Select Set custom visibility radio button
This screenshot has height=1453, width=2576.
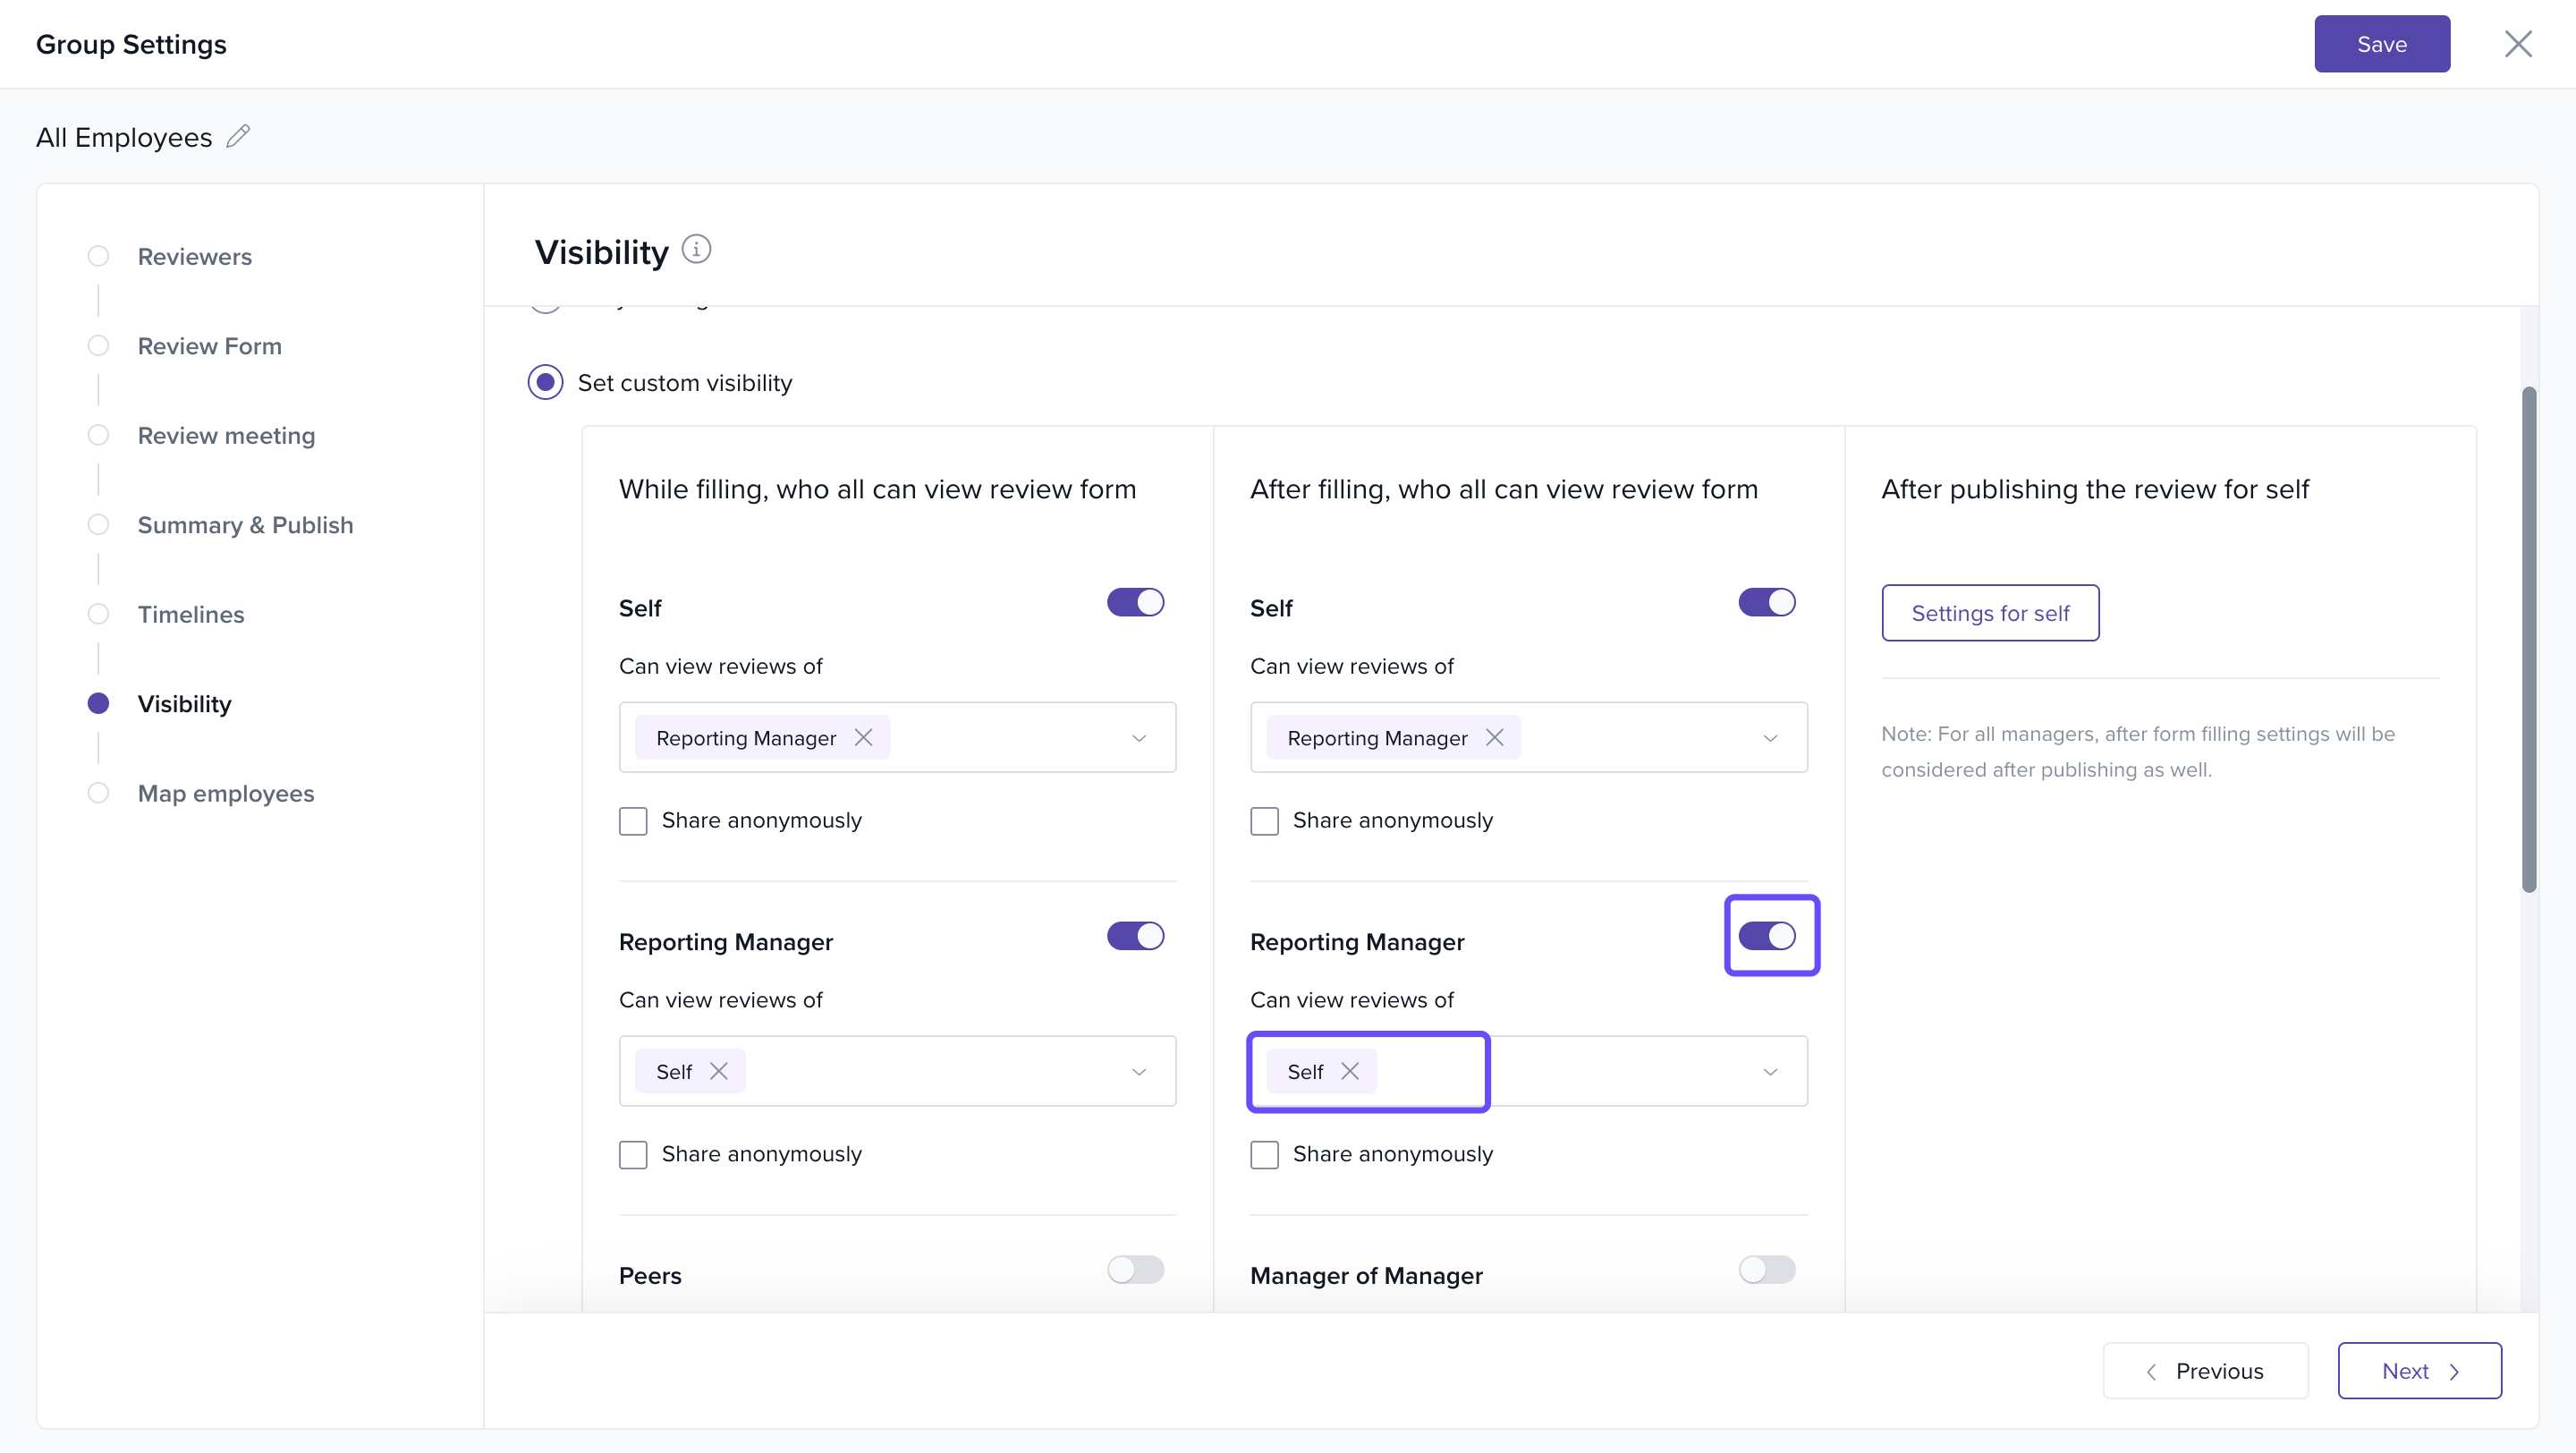(x=545, y=382)
